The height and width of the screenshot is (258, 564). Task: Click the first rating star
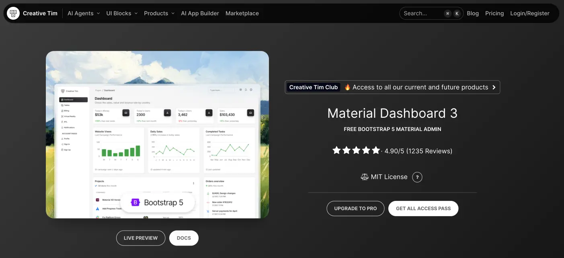336,151
